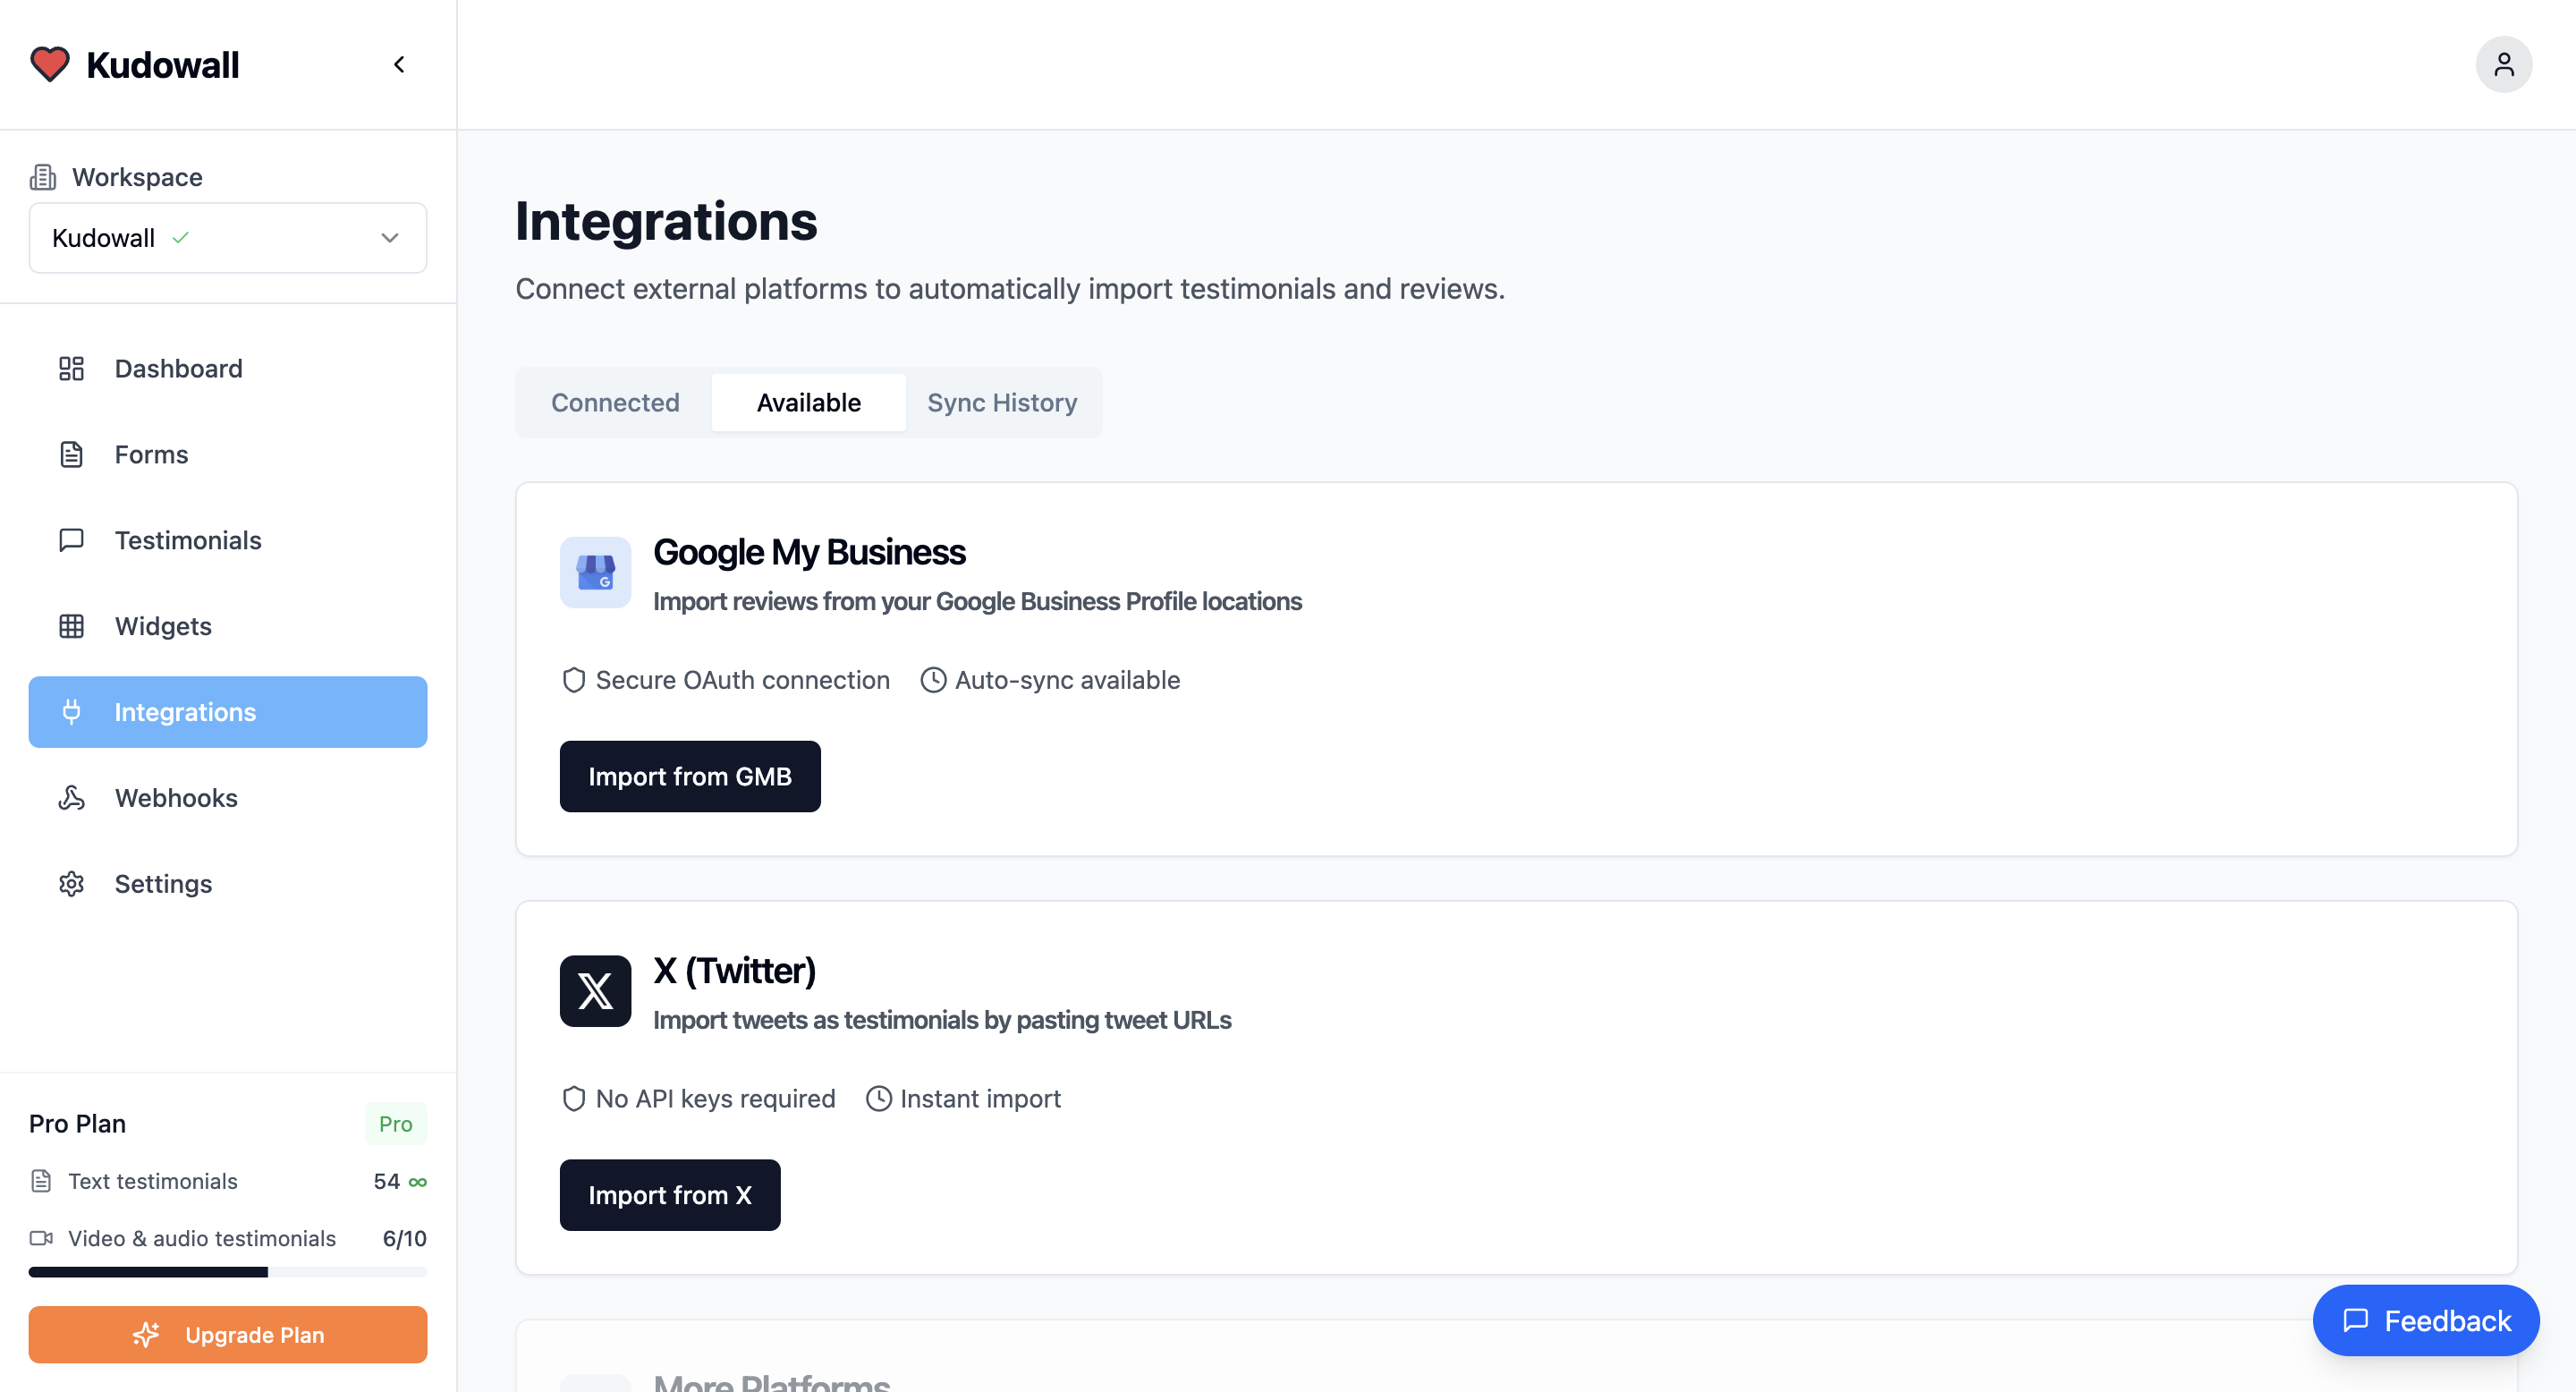Click the shield icon beside No API keys required
The height and width of the screenshot is (1392, 2576).
573,1099
